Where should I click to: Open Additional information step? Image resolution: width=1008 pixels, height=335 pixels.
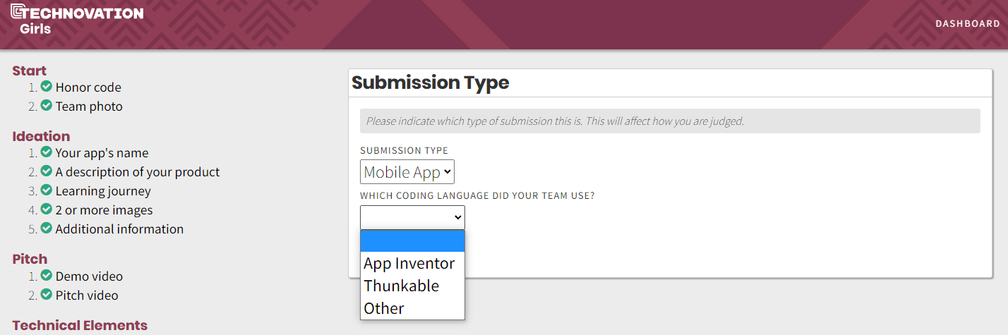click(119, 229)
